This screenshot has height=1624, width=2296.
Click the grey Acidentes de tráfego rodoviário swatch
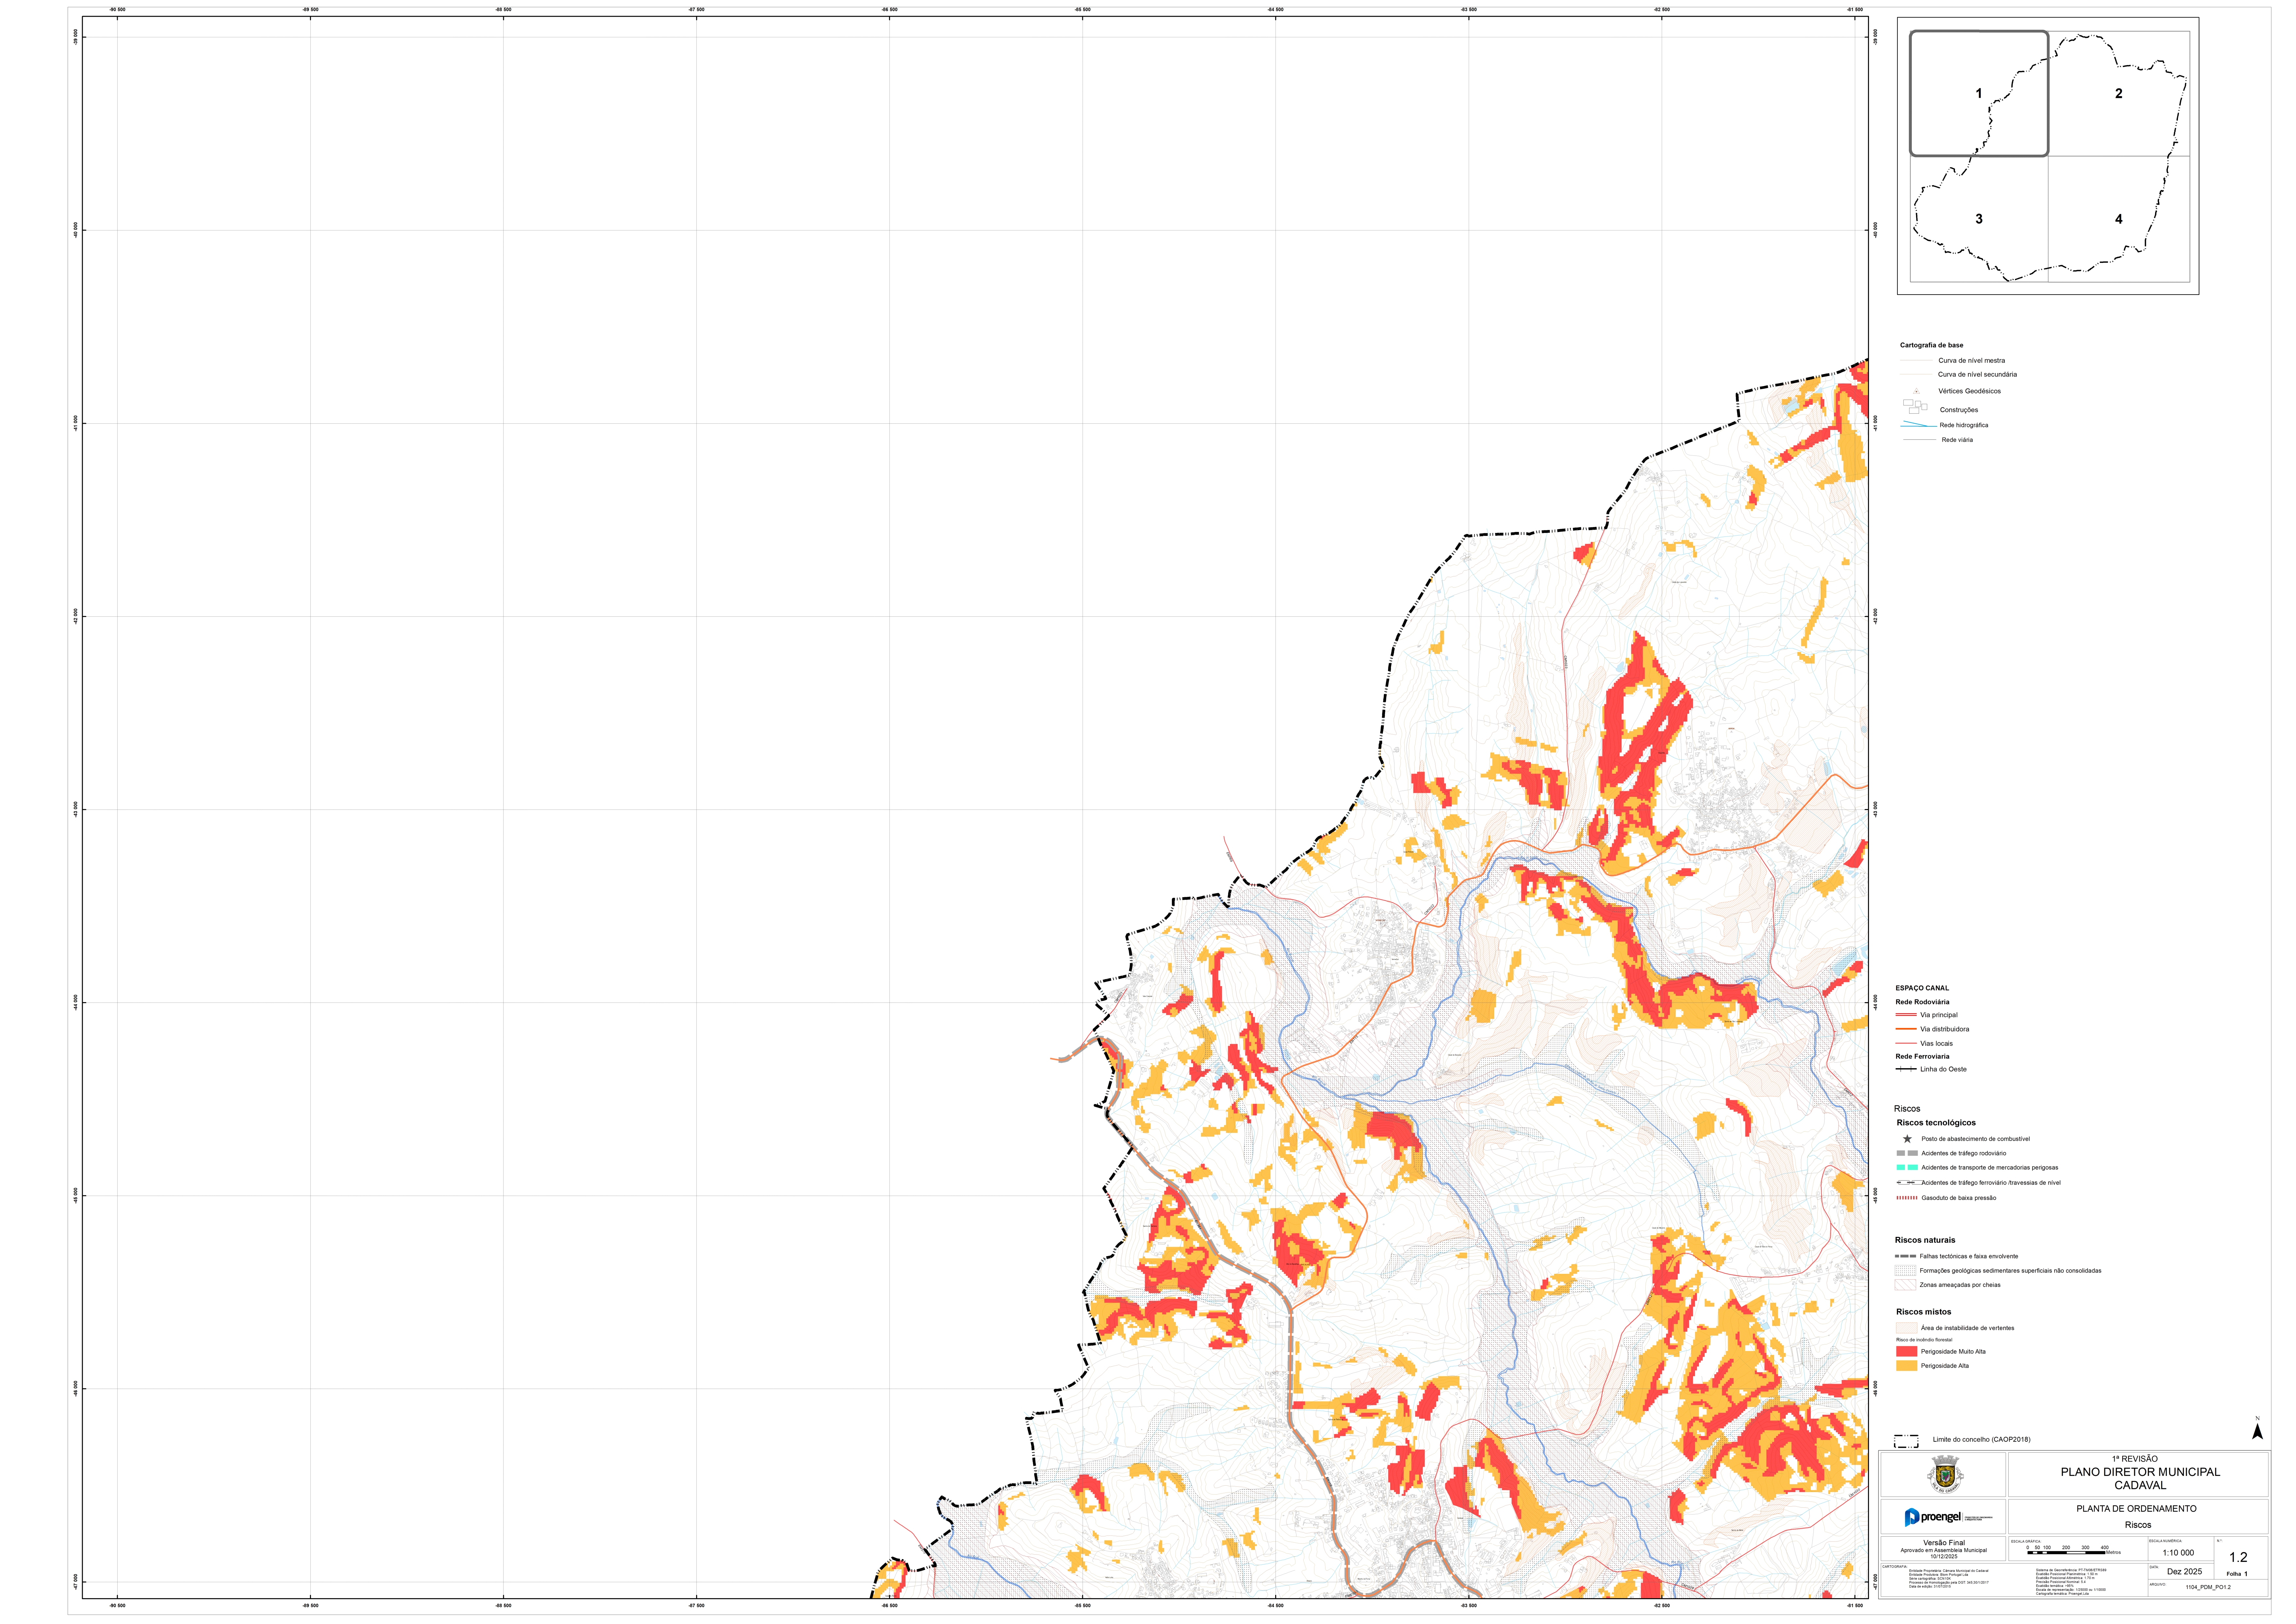click(1907, 1153)
